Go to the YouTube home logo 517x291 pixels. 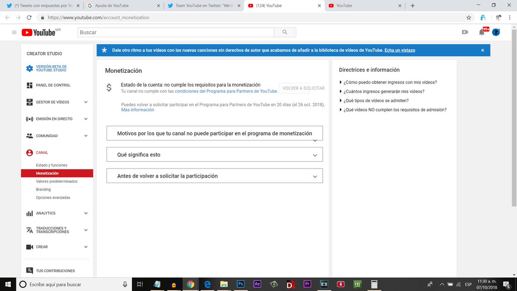pyautogui.click(x=39, y=32)
